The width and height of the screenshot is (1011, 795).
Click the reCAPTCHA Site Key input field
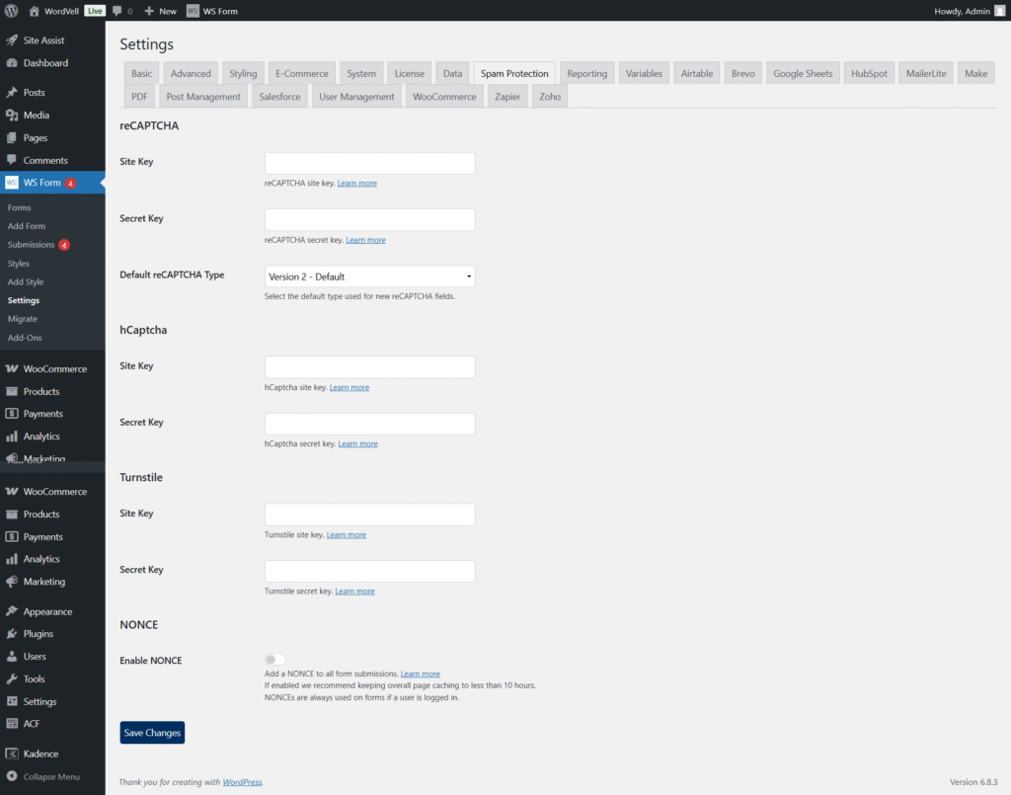tap(369, 163)
